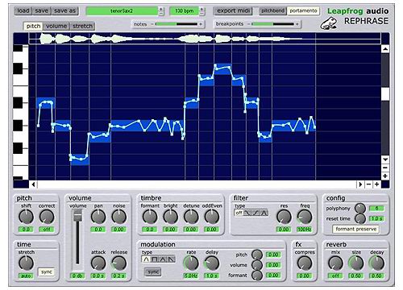Select the sine modulation waveform type
This screenshot has width=403, height=290.
(x=146, y=259)
